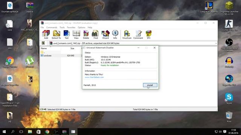
Task: Click the Extract To toolbar icon
Action: 56,34
